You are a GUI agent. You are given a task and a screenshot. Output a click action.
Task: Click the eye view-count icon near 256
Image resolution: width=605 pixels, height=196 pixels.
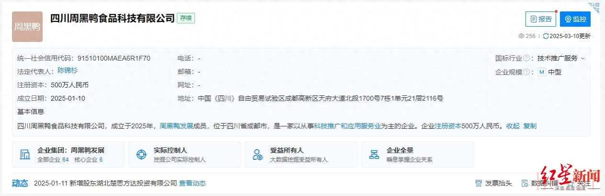point(522,36)
